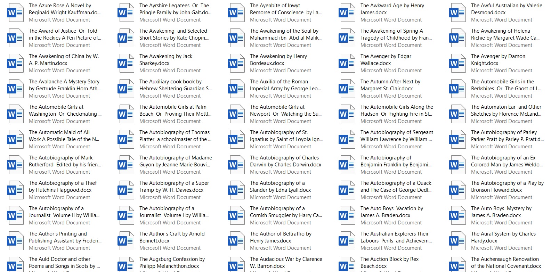Select The Awful Australian file icon
The height and width of the screenshot is (272, 551).
click(x=457, y=13)
